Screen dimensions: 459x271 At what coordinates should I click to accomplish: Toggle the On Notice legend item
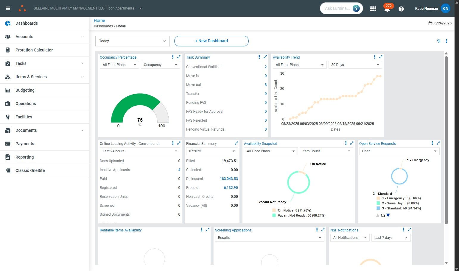tap(294, 210)
